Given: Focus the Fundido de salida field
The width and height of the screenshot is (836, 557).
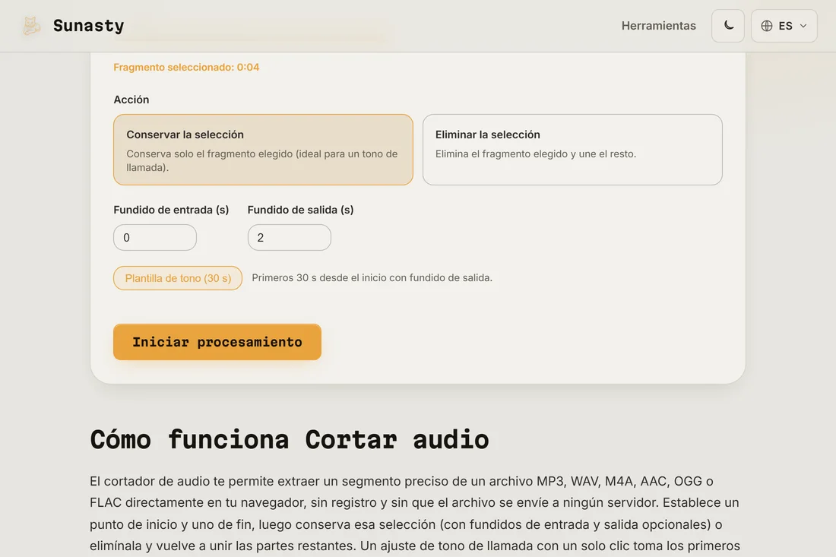Looking at the screenshot, I should pos(289,237).
